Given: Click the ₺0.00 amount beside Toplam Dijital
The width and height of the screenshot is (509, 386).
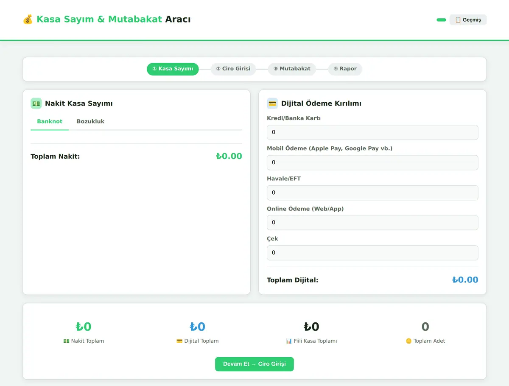Looking at the screenshot, I should coord(465,280).
